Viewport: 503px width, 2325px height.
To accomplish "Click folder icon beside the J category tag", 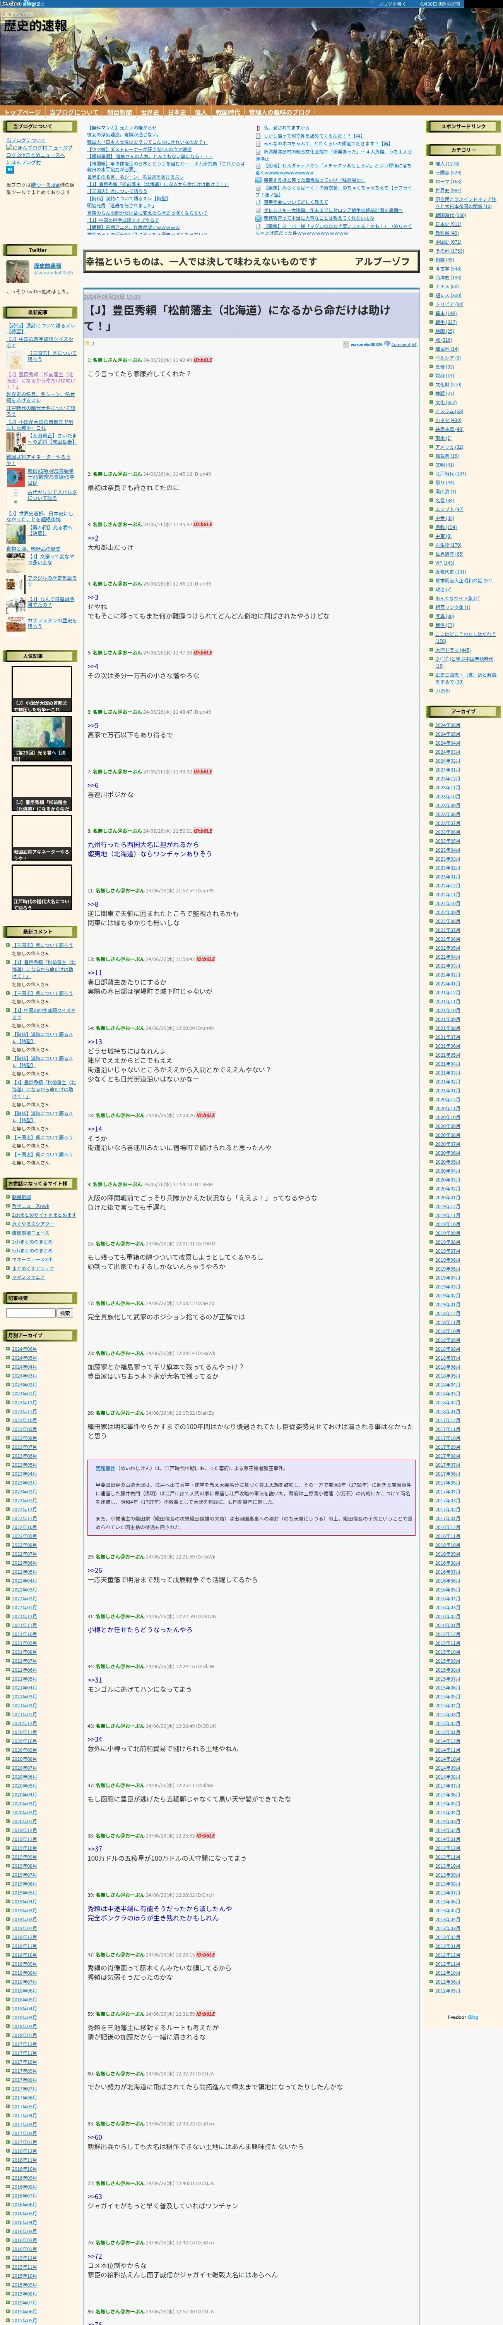I will (x=87, y=344).
